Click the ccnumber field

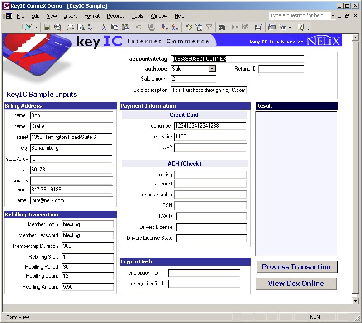pyautogui.click(x=210, y=126)
